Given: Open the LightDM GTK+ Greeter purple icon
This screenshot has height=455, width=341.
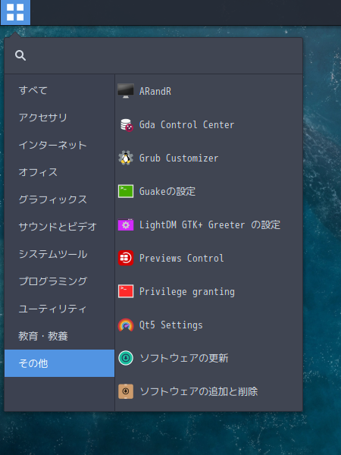Looking at the screenshot, I should (126, 224).
